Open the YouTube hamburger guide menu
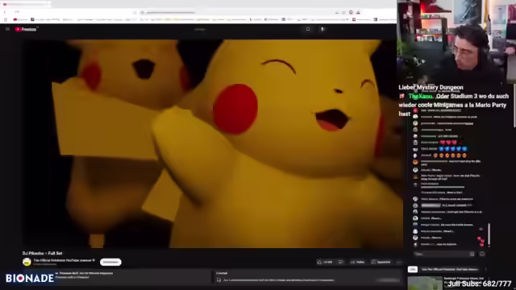The image size is (516, 290). [x=7, y=29]
